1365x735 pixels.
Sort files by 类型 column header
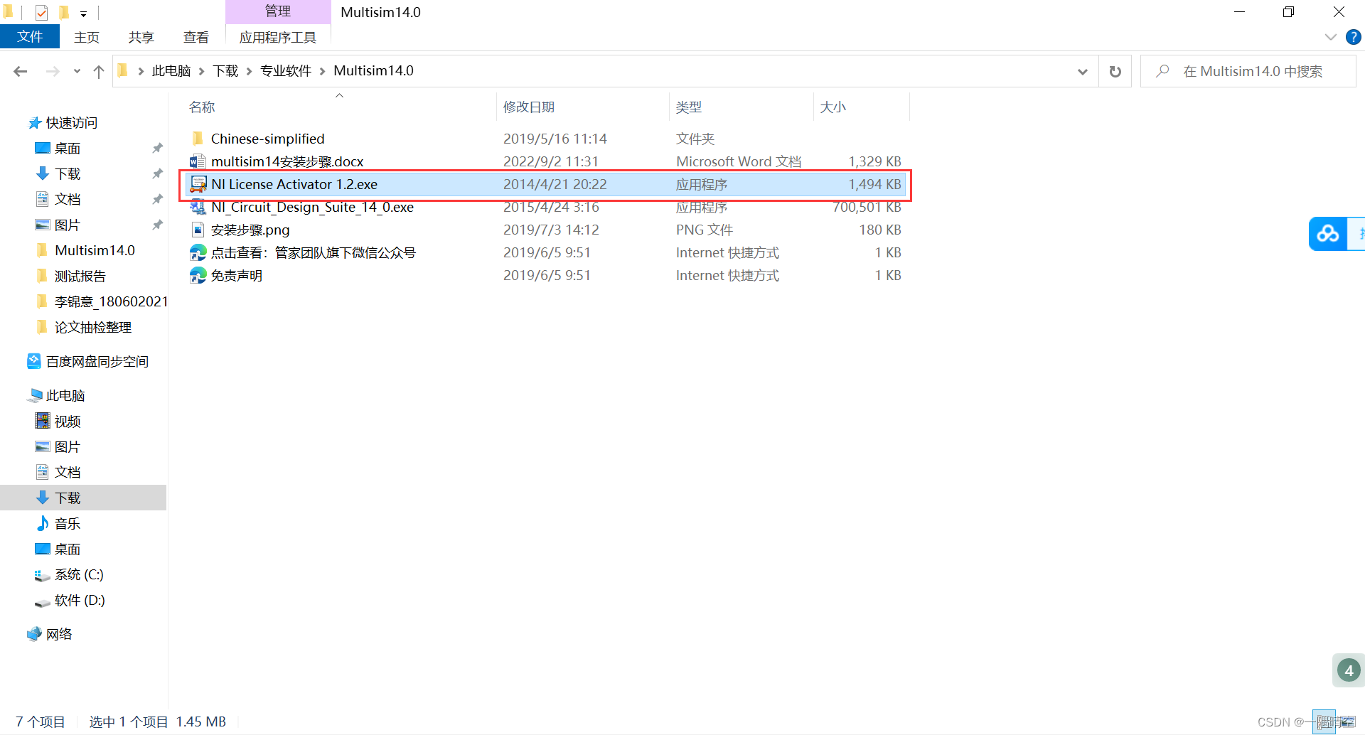[x=689, y=107]
